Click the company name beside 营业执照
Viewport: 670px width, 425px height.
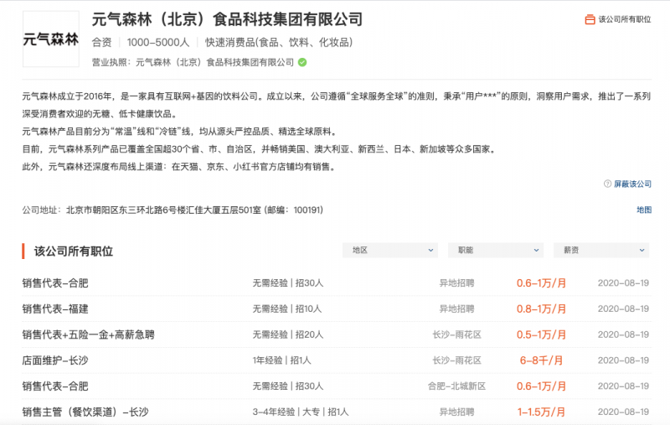(215, 62)
